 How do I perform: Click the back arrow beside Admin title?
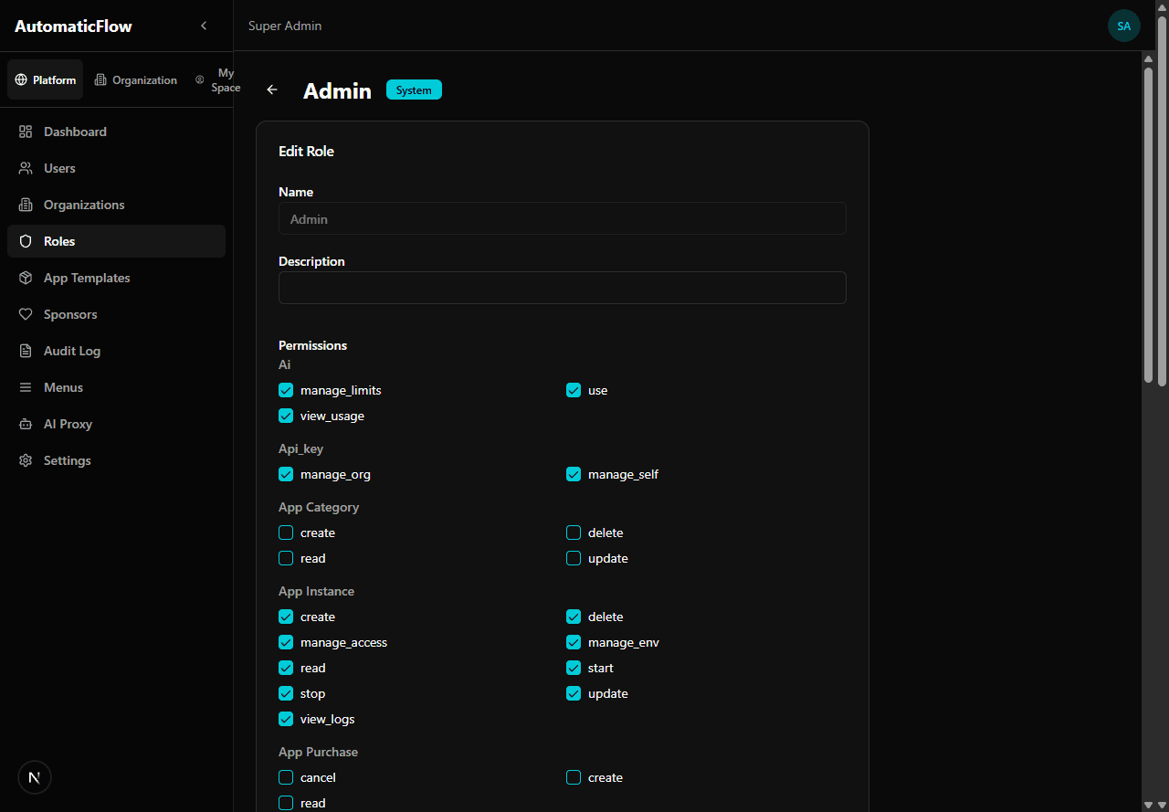(272, 90)
